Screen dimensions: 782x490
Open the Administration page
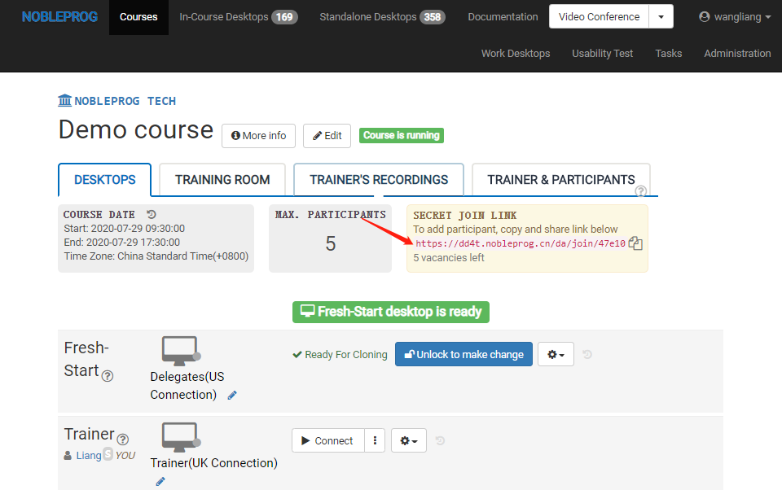click(737, 54)
